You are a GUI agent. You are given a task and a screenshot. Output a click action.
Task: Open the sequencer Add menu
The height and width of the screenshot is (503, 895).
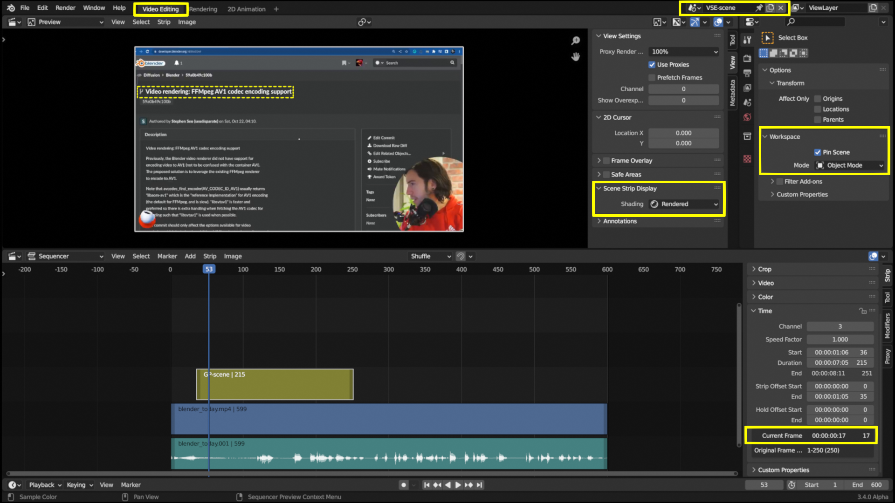click(x=190, y=256)
